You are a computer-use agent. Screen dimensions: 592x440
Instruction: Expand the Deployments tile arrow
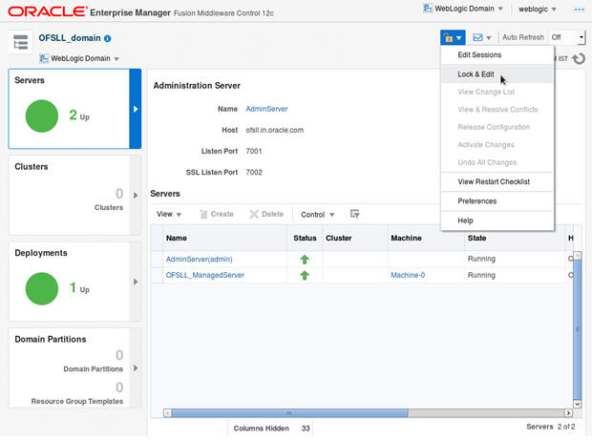(136, 282)
